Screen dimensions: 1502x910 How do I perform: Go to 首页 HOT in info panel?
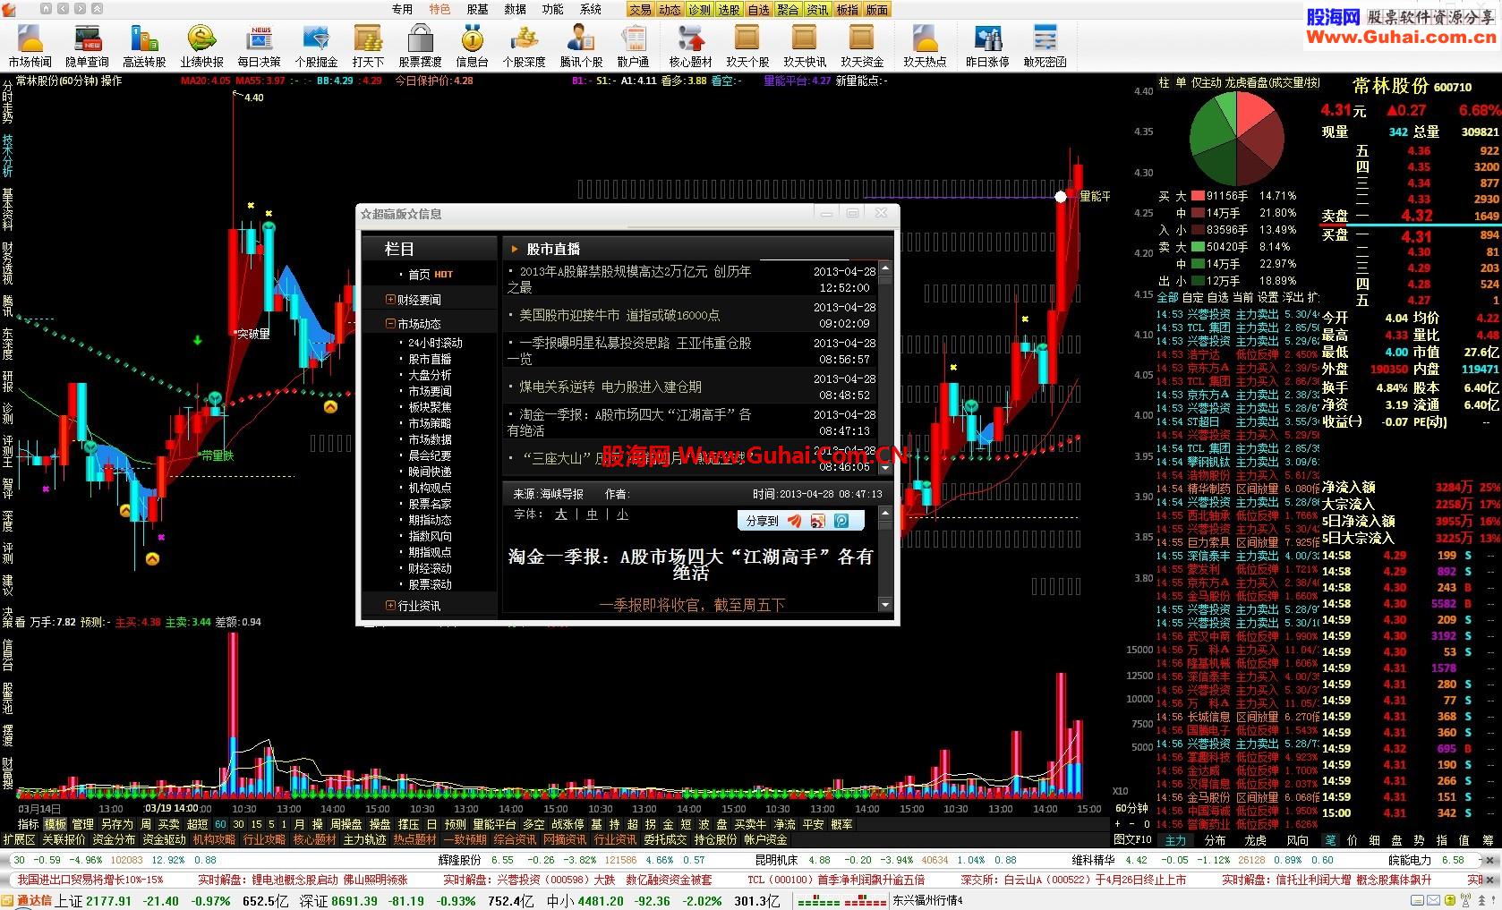(431, 275)
